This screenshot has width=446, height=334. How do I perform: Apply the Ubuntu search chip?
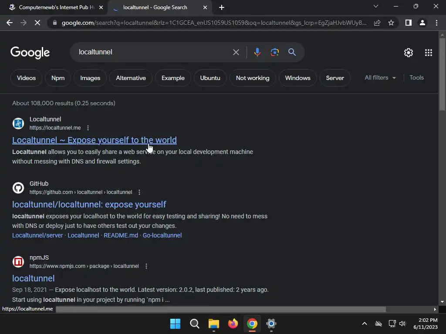pos(210,78)
